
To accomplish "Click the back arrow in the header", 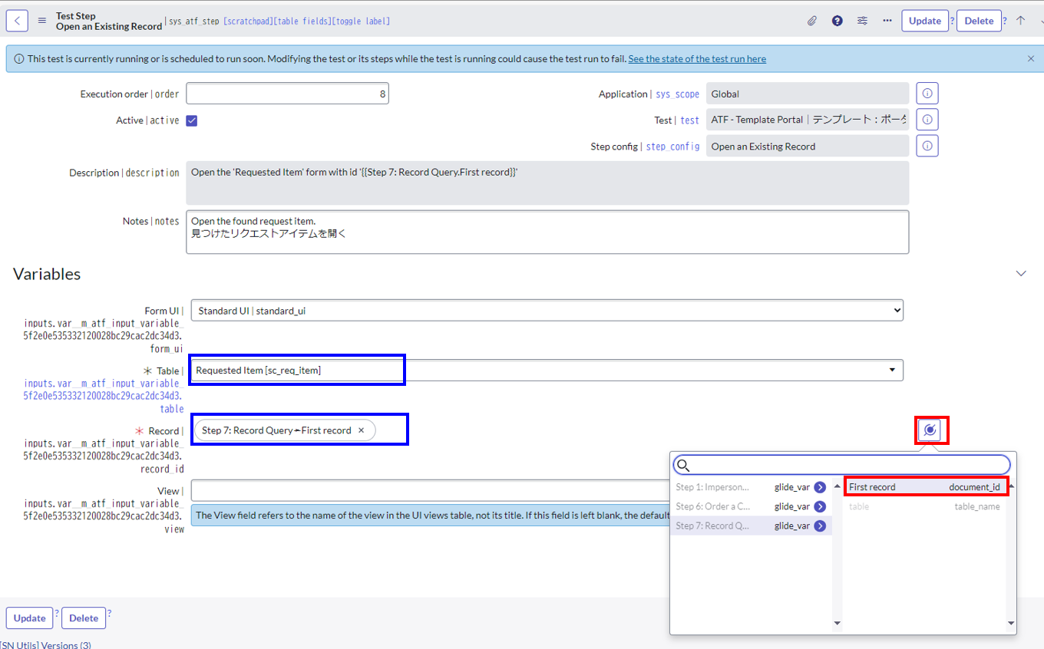I will click(x=16, y=20).
